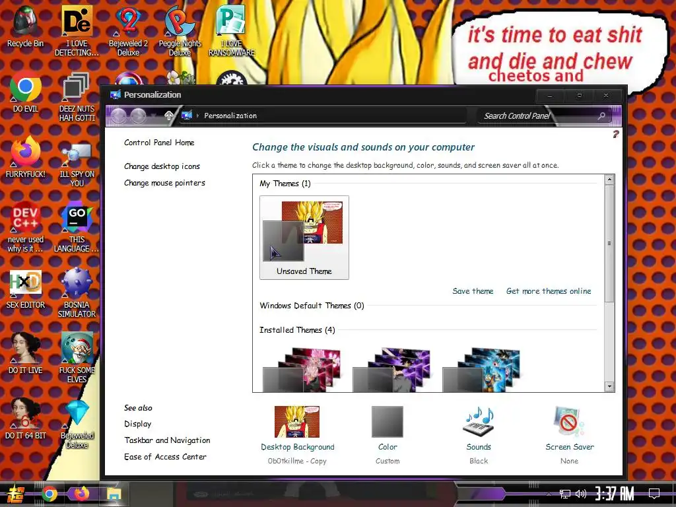Open the 'DEEZ NUTS HAH GOTTI' icon
Screen dimensions: 676x507
coord(77,96)
